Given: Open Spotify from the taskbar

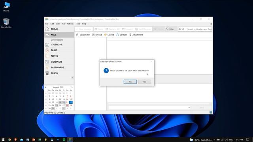Looking at the screenshot, I should pos(64,140).
